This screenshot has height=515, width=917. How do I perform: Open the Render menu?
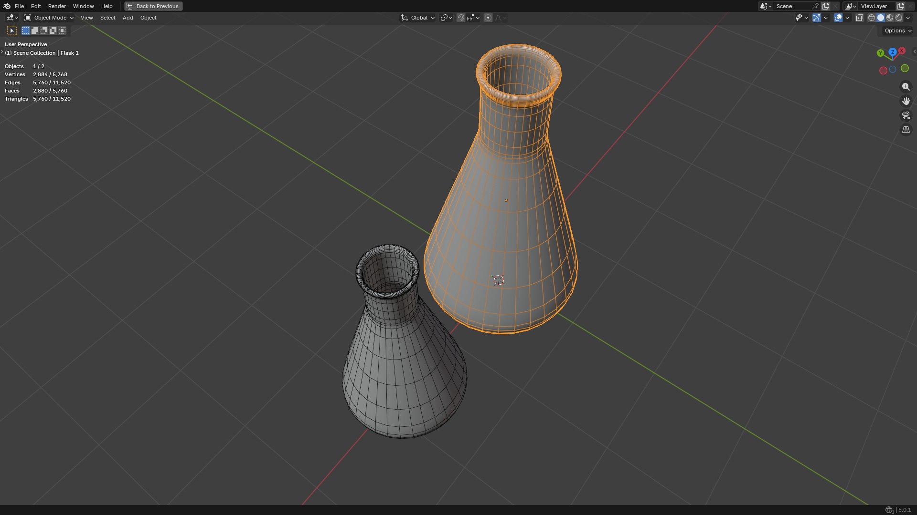(57, 6)
